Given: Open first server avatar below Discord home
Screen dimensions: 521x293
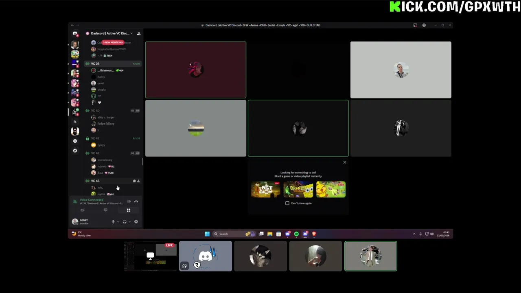Looking at the screenshot, I should pos(75,44).
